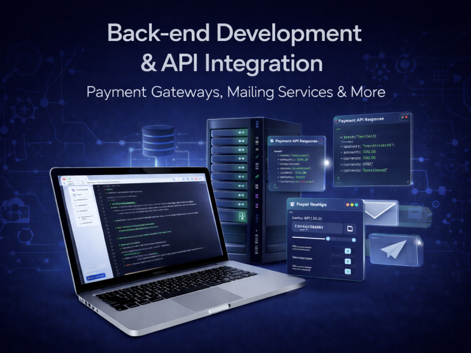Image resolution: width=471 pixels, height=353 pixels.
Task: Click 'Payment Gateways, Mailing Services & More' subtitle
Action: pos(236,92)
